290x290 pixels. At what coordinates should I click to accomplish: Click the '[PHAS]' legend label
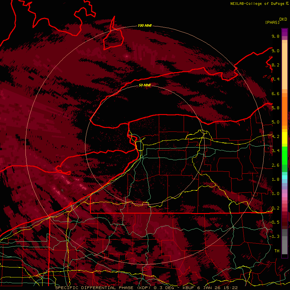coord(272,23)
